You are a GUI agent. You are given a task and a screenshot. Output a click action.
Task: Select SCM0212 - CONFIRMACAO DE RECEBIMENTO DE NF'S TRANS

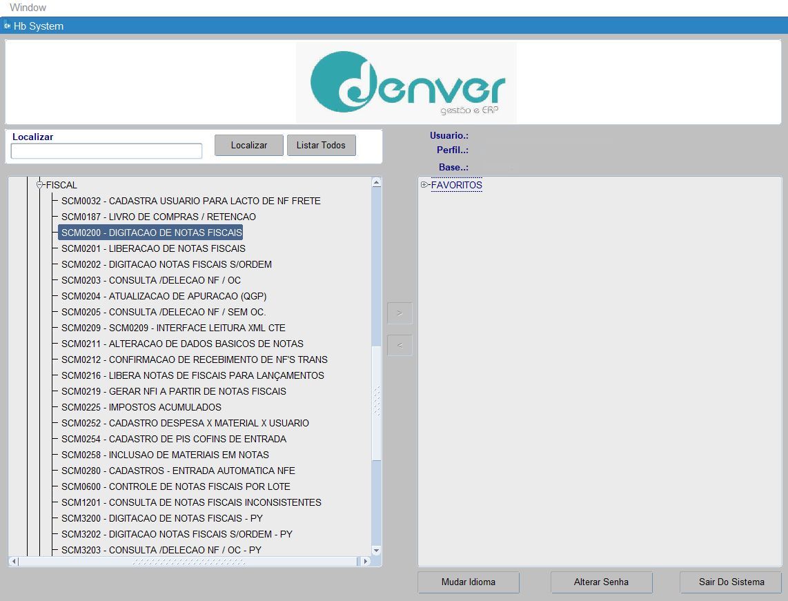click(195, 359)
